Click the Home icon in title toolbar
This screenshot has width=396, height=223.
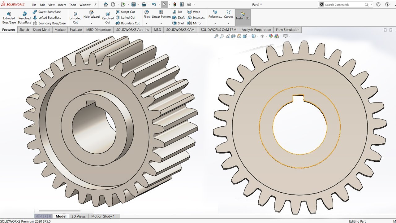pos(106,4)
